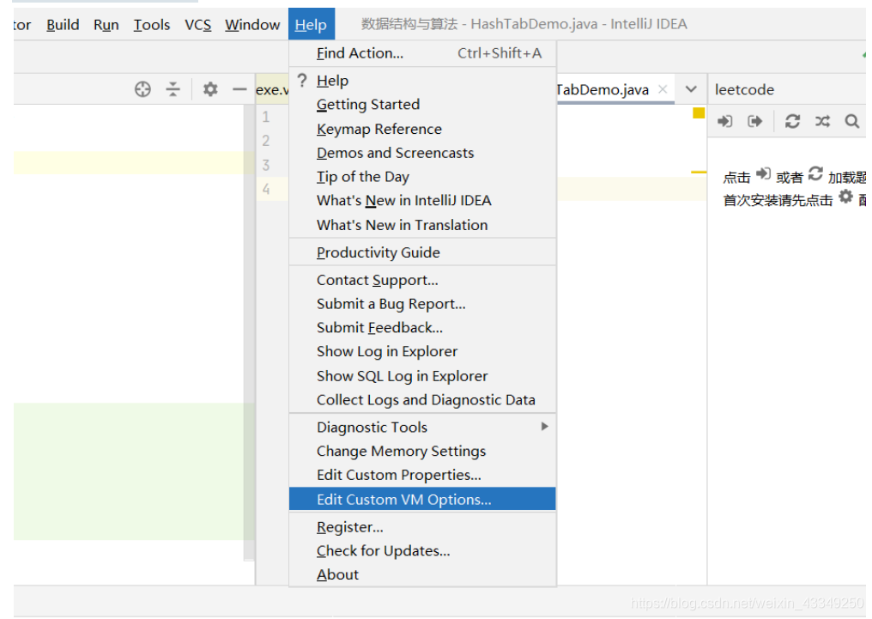
Task: Select Collect Logs and Diagnostic Data
Action: [422, 400]
